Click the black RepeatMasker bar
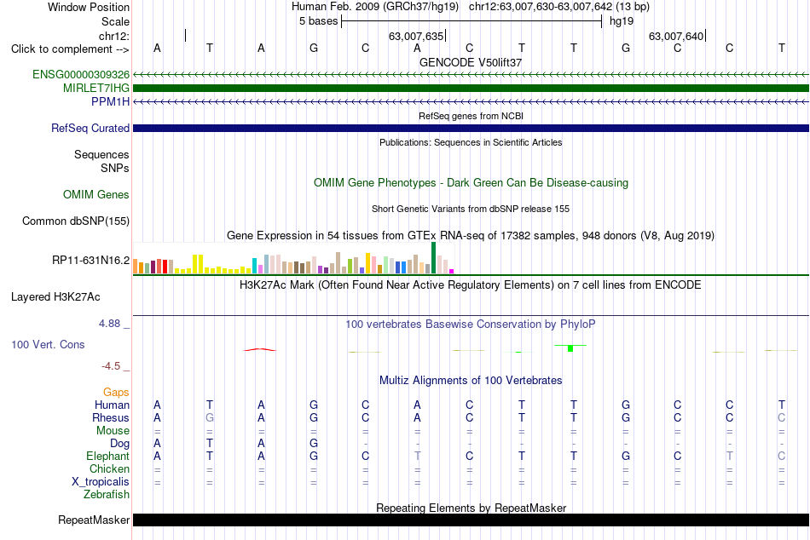The width and height of the screenshot is (810, 540). [471, 520]
